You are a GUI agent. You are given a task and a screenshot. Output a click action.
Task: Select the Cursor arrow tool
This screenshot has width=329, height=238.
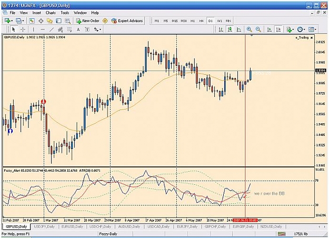14,29
